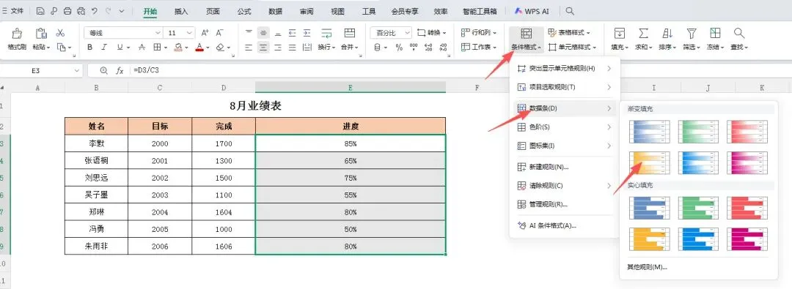Toggle middle vertical alignment
Viewport: 792px width, 289px height.
click(x=263, y=33)
